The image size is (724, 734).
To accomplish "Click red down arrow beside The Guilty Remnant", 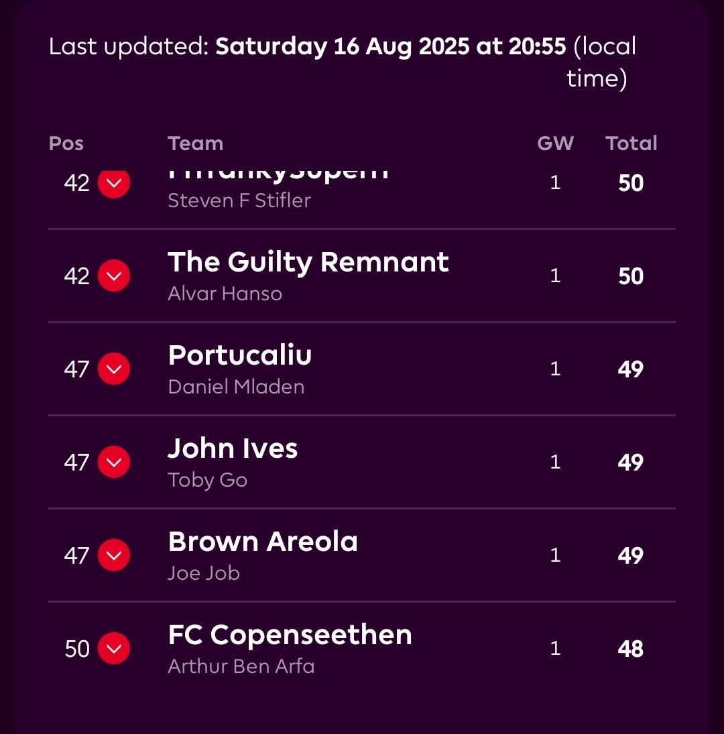I will [x=114, y=276].
